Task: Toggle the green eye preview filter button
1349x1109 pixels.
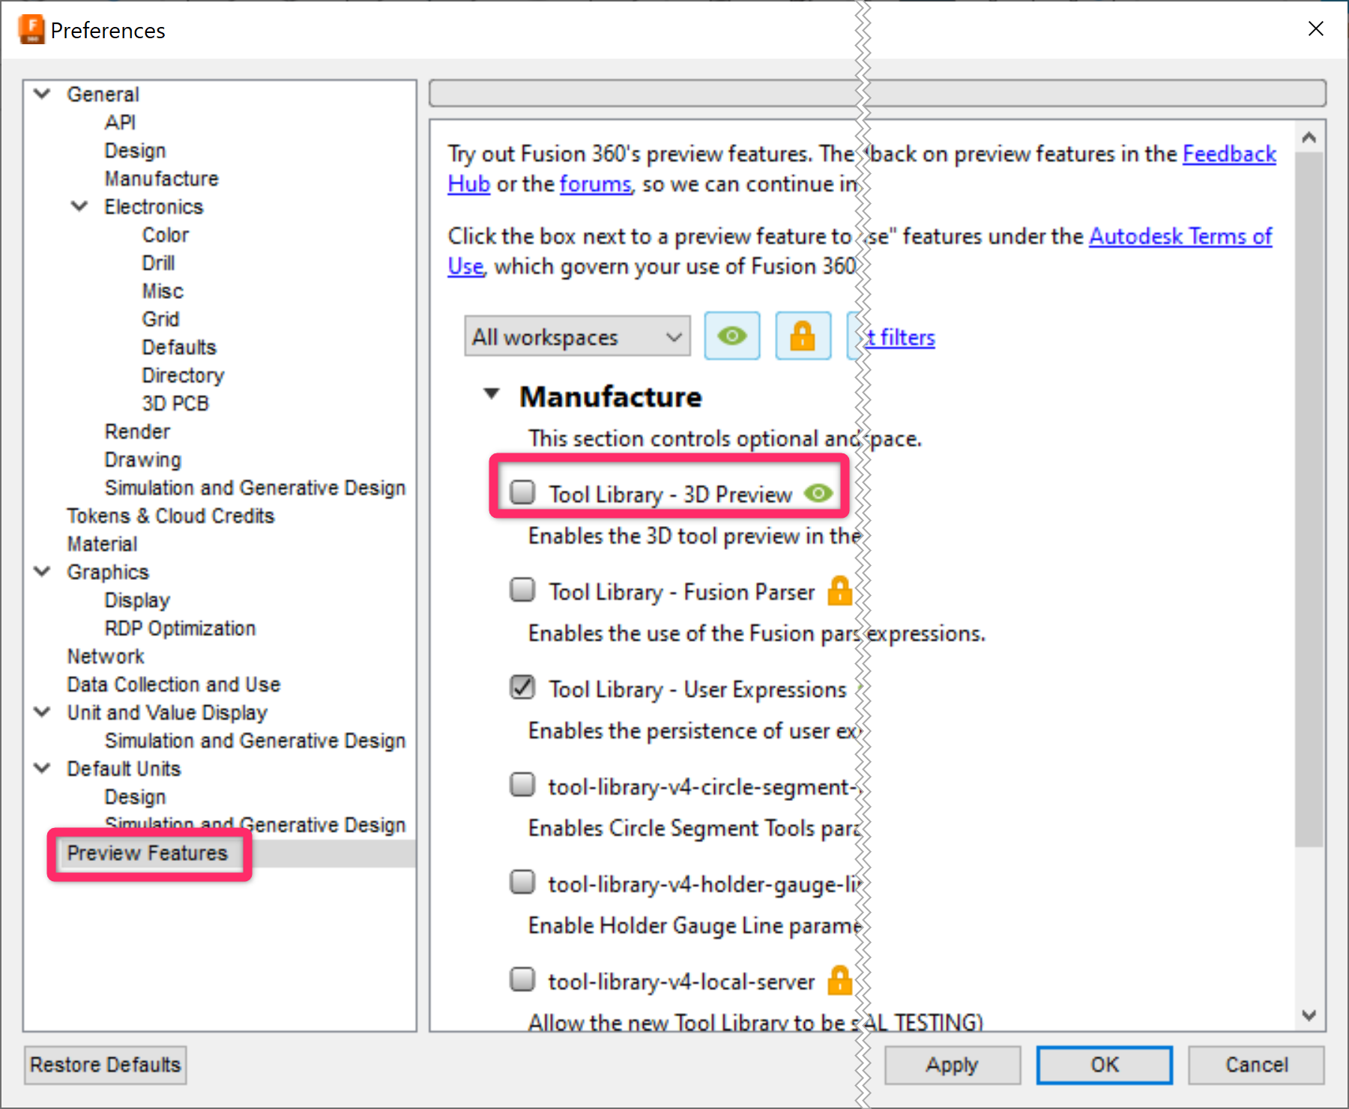Action: coord(732,336)
